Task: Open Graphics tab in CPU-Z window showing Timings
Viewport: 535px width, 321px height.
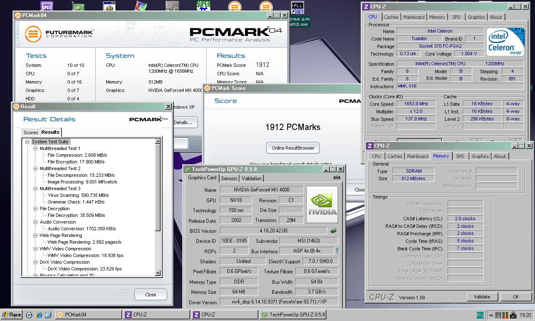Action: (480, 156)
